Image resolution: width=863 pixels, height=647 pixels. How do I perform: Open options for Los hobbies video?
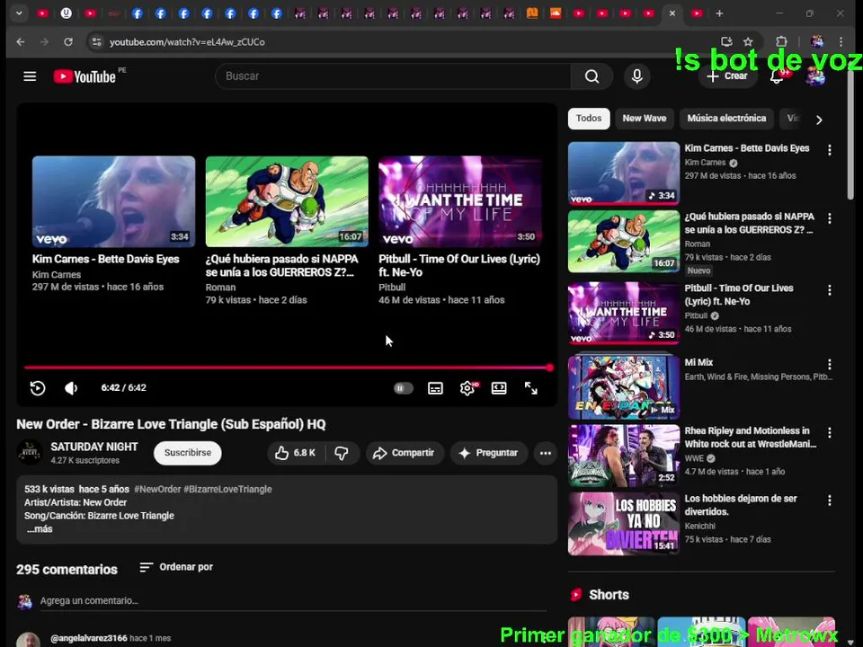point(830,501)
